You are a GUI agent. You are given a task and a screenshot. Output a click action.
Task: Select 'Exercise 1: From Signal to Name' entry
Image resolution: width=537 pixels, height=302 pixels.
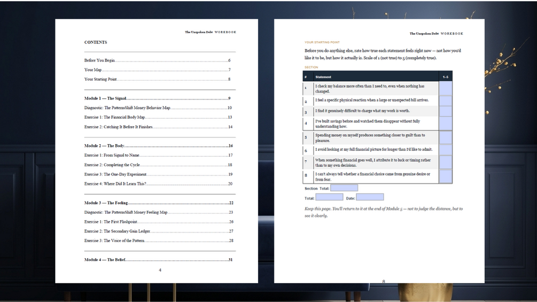(x=159, y=155)
